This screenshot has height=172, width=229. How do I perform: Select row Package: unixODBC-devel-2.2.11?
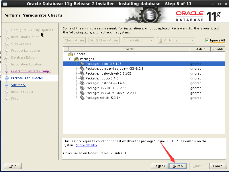[x=144, y=93]
